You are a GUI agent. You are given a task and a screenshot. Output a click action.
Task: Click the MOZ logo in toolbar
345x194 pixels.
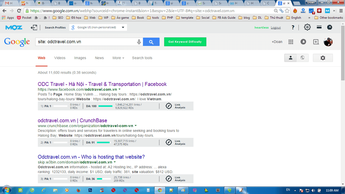click(x=14, y=28)
